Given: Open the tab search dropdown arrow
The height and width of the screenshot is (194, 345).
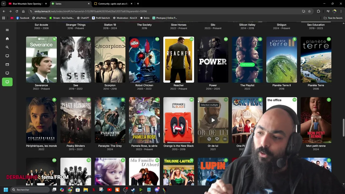Looking at the screenshot, I should [4, 4].
